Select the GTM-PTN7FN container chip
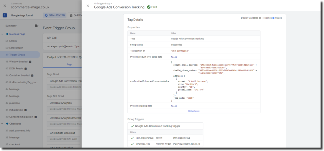Viewport: 324px width, 151px height. tap(55, 15)
